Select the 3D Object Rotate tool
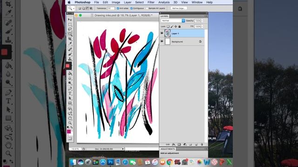Screen dimensions: 298x167 [x=70, y=109]
